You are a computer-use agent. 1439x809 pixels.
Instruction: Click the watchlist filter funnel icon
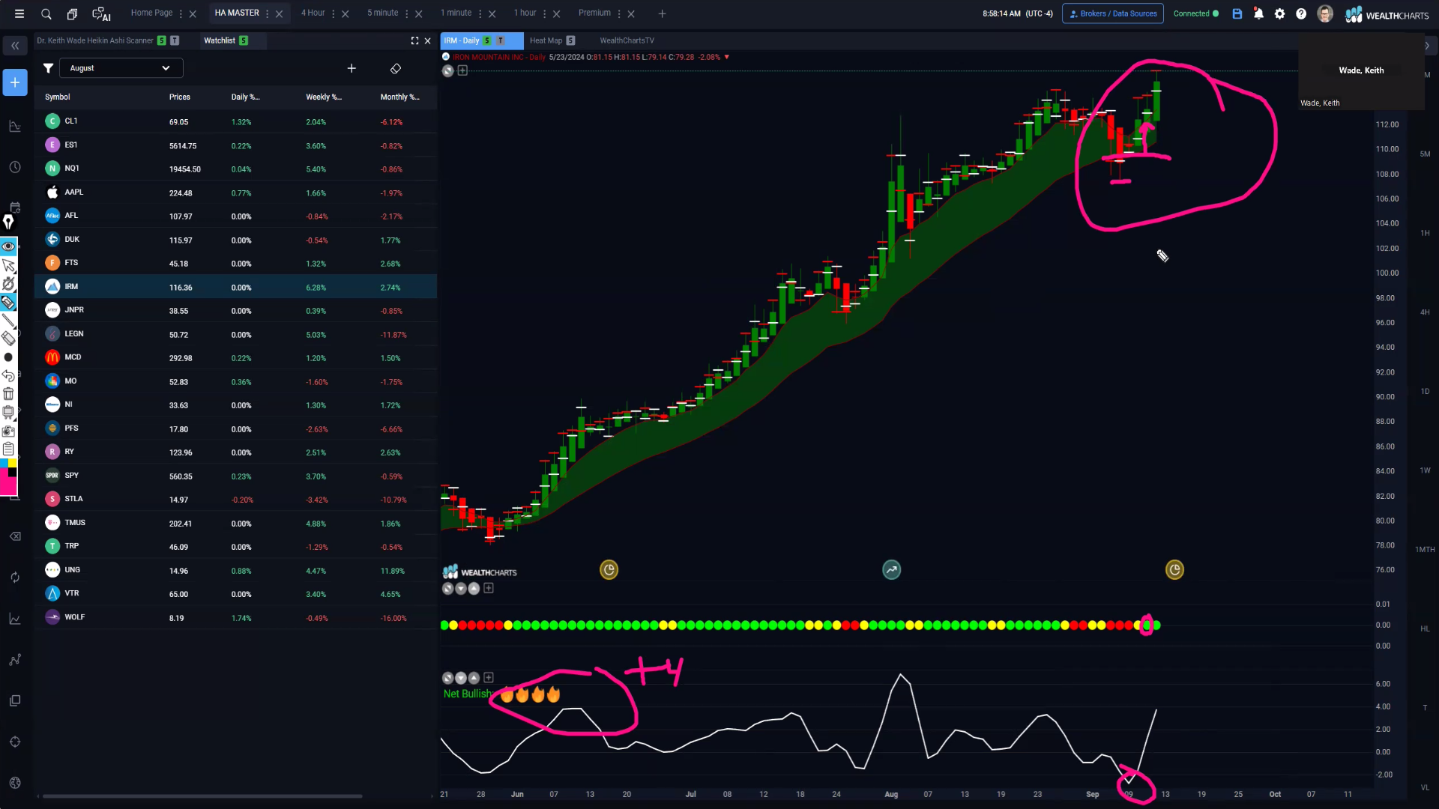pyautogui.click(x=48, y=68)
